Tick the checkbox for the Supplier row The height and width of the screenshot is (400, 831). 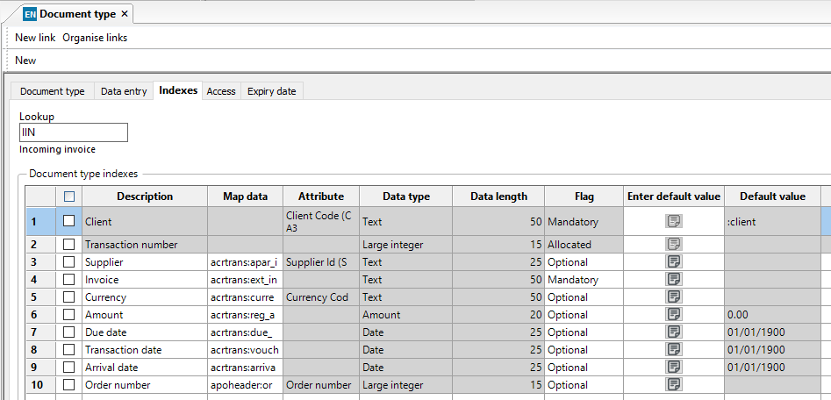click(x=69, y=262)
